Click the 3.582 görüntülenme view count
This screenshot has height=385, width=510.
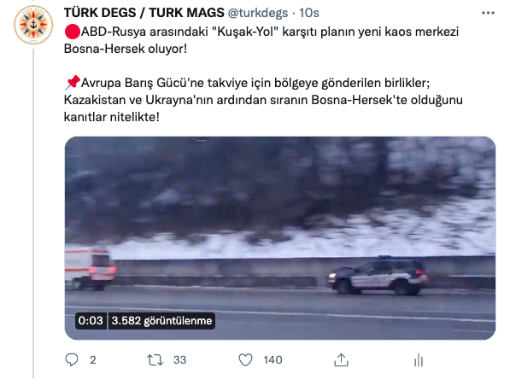(161, 321)
